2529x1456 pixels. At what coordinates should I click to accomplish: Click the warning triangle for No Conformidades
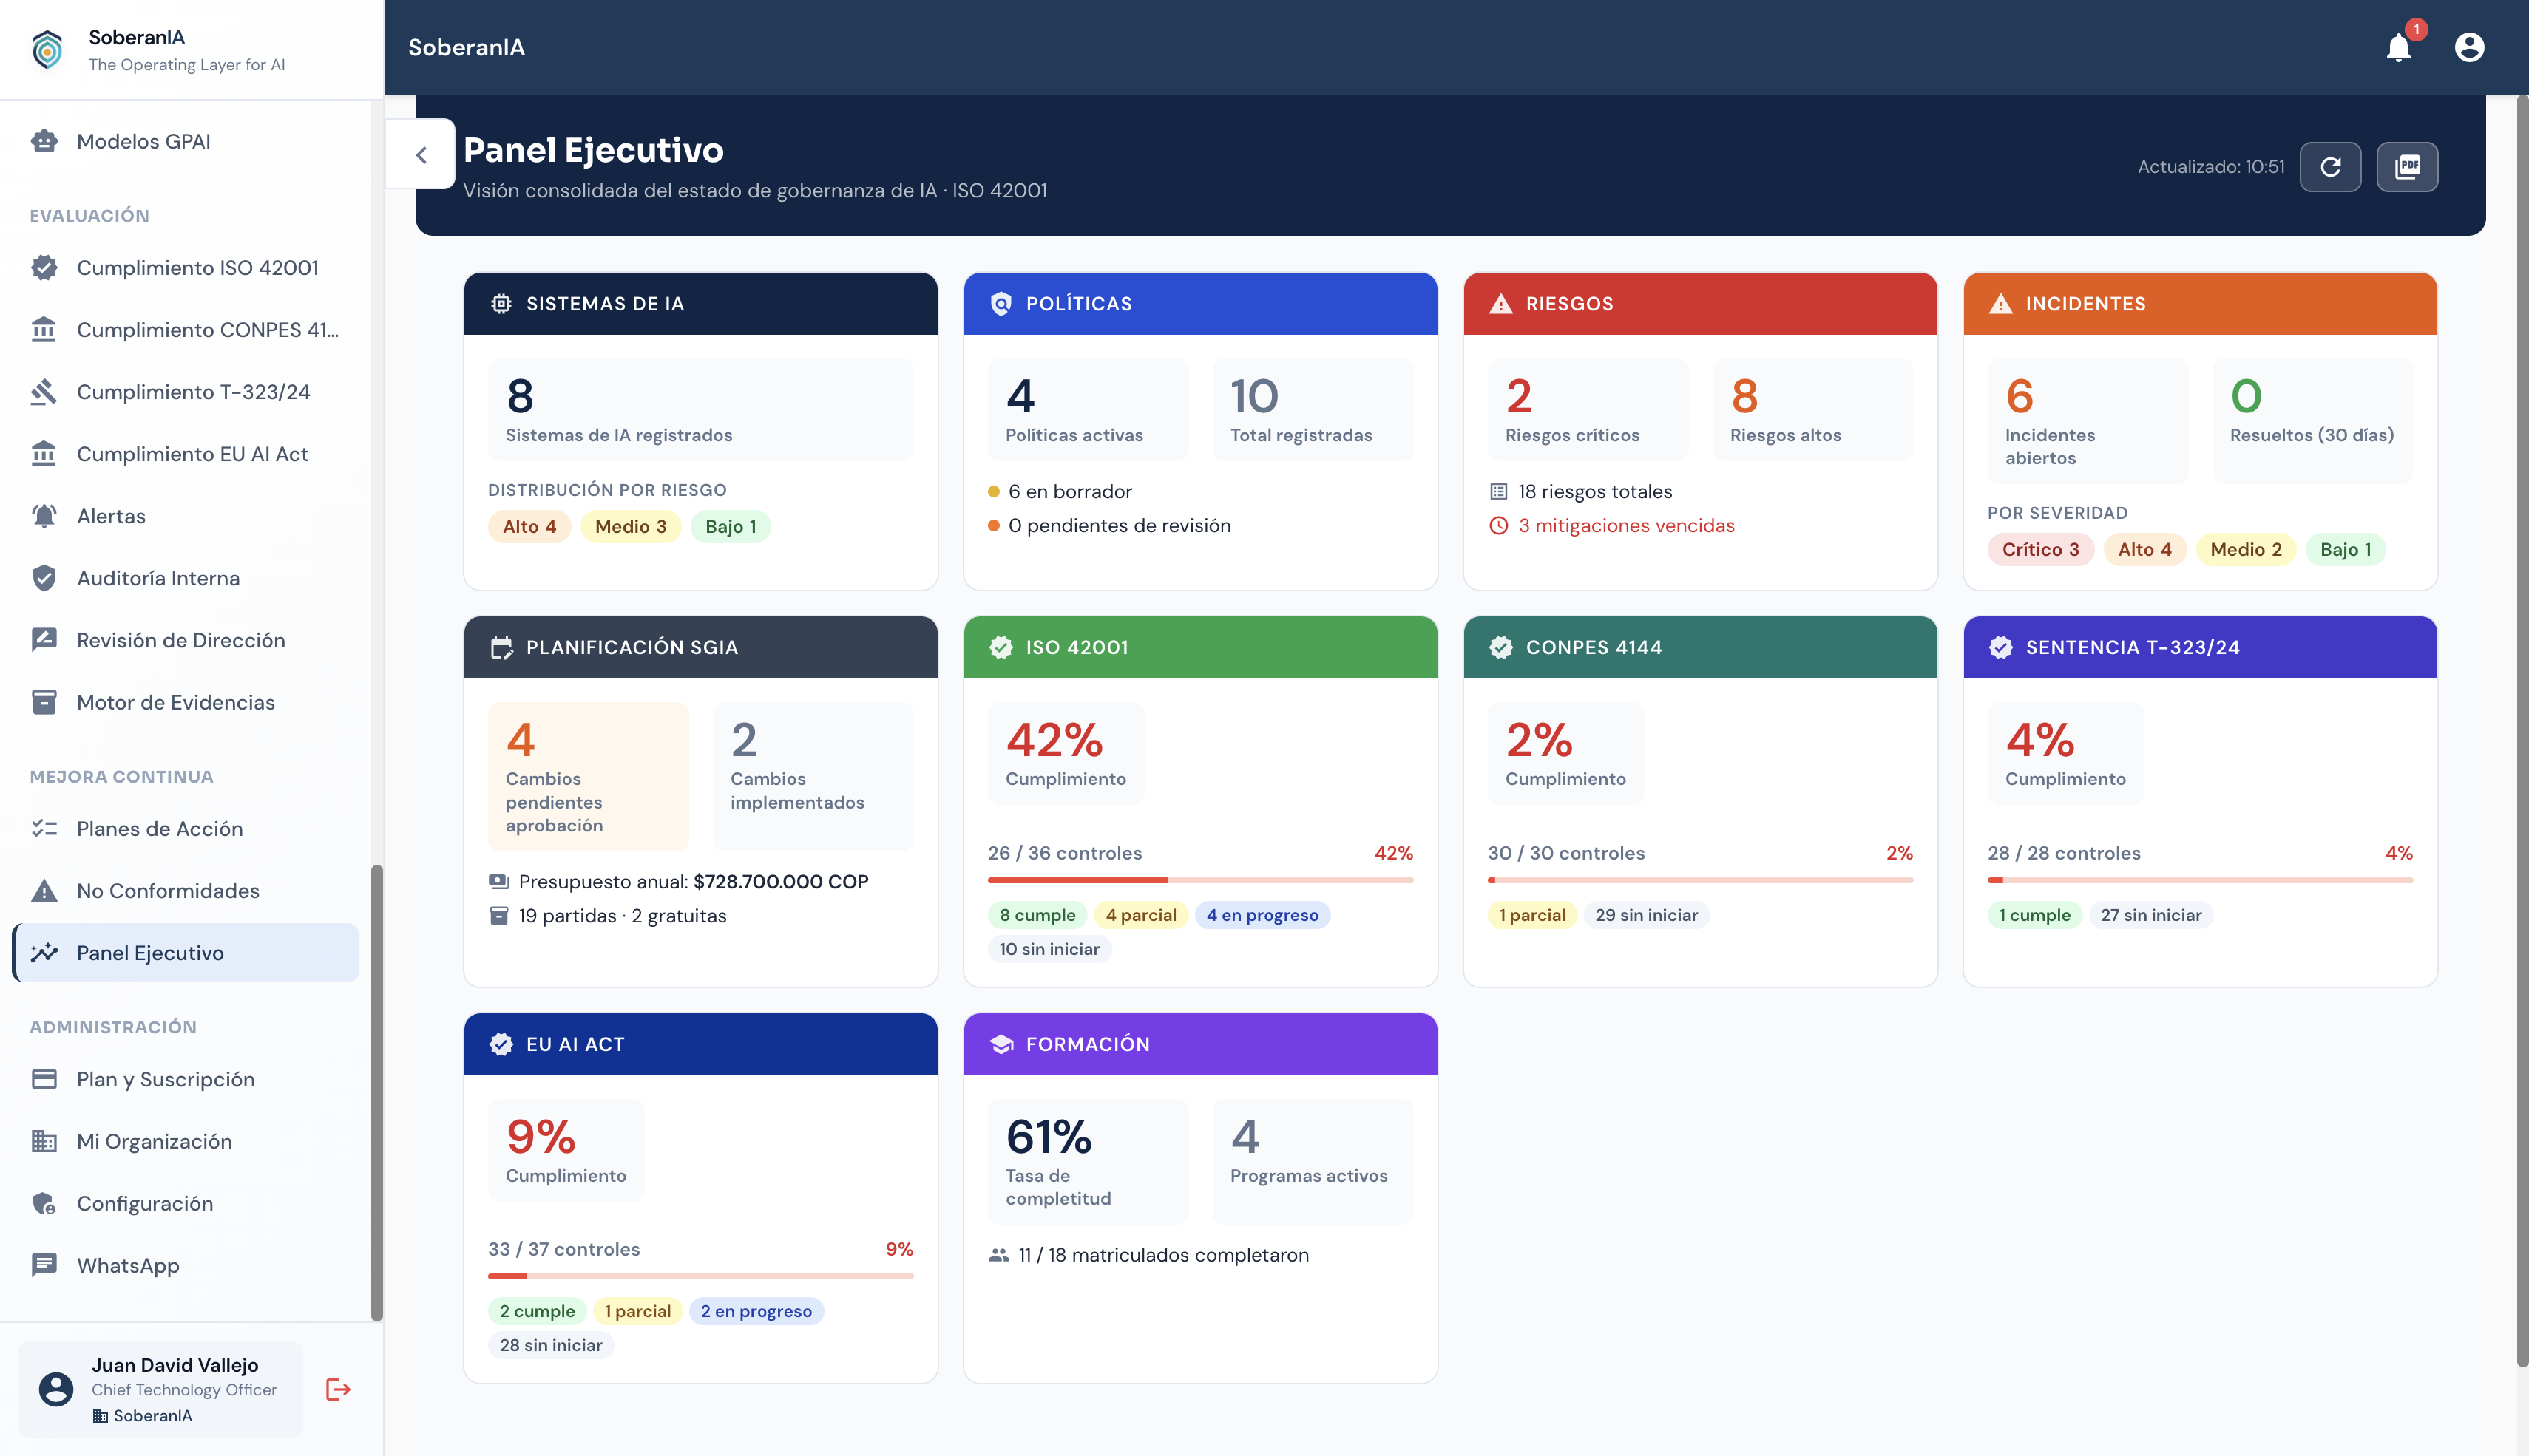click(44, 890)
